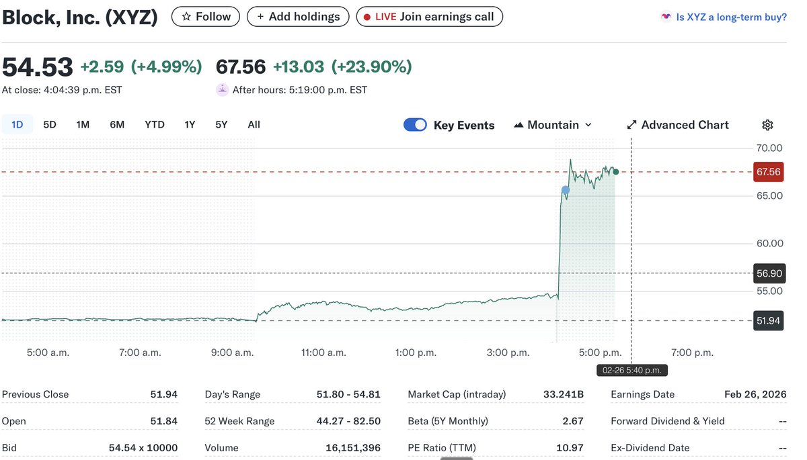Select the YTD range tab
This screenshot has height=460, width=807.
tap(155, 124)
